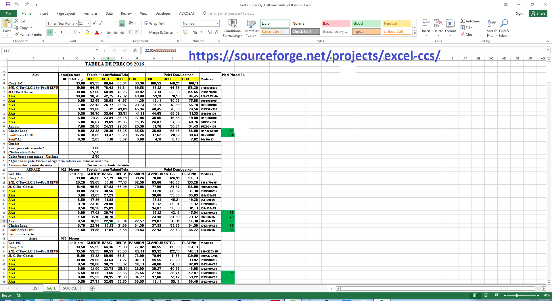Image resolution: width=552 pixels, height=301 pixels.
Task: Open the Number format dropdown
Action: pyautogui.click(x=217, y=24)
